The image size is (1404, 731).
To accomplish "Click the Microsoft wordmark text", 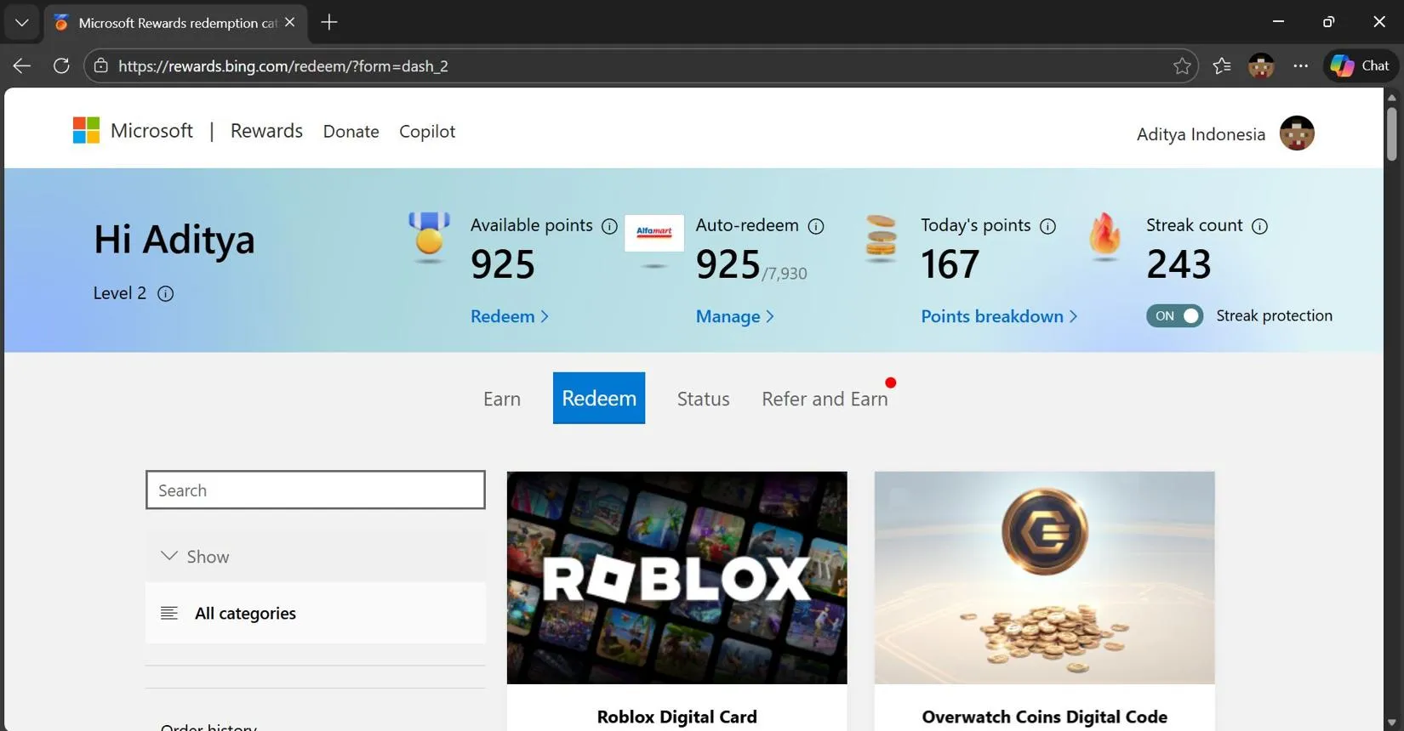I will coord(151,131).
